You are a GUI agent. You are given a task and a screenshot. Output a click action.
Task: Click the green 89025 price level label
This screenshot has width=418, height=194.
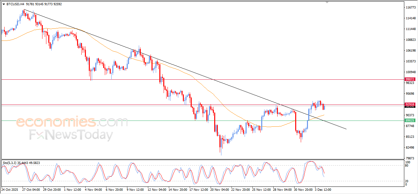coord(410,121)
